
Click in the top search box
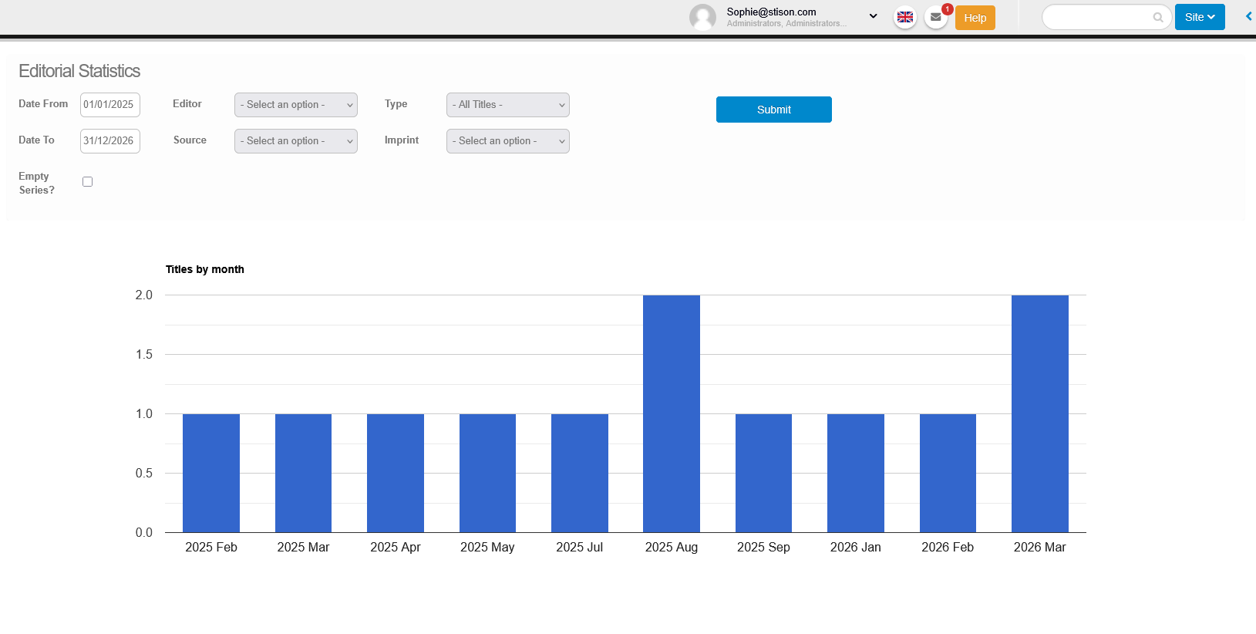(1097, 17)
